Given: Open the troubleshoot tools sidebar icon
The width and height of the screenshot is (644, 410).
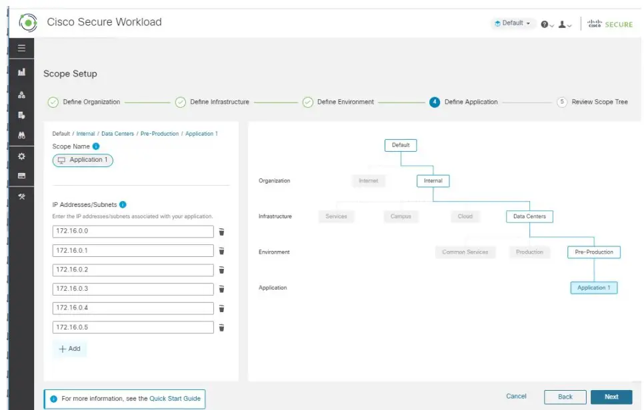Looking at the screenshot, I should tap(22, 196).
